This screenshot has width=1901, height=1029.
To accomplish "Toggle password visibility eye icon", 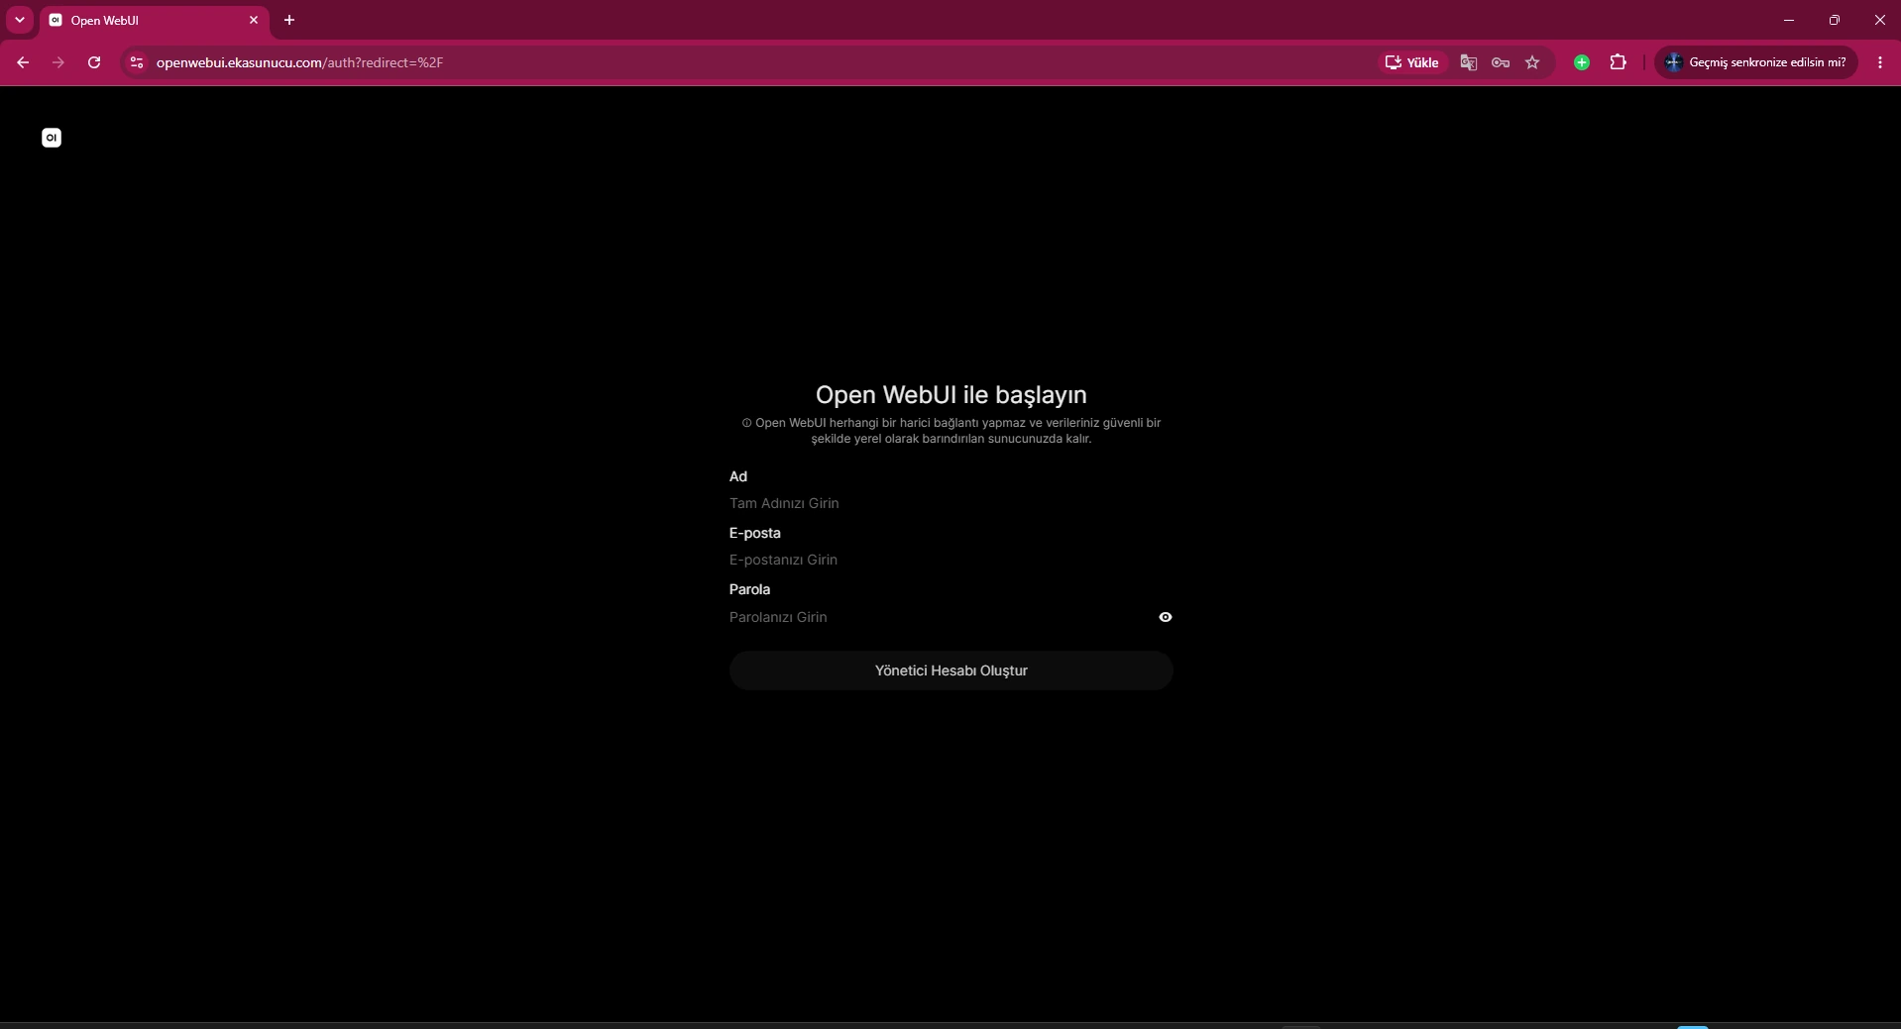I will click(x=1166, y=617).
